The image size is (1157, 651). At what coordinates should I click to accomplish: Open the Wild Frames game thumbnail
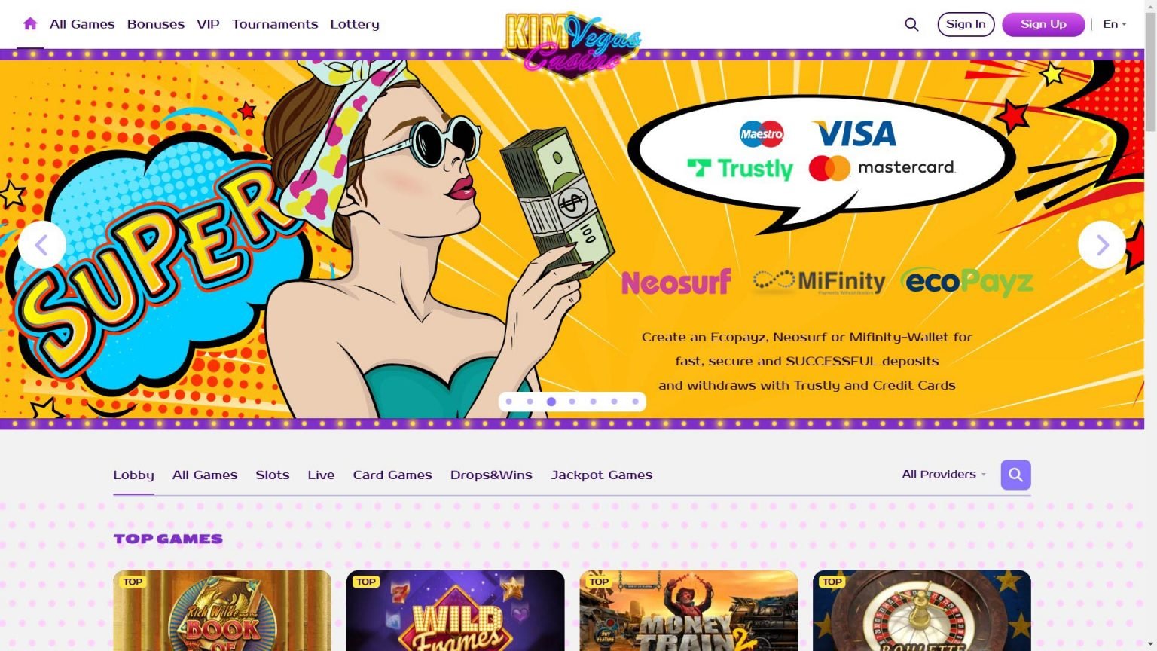(x=456, y=610)
